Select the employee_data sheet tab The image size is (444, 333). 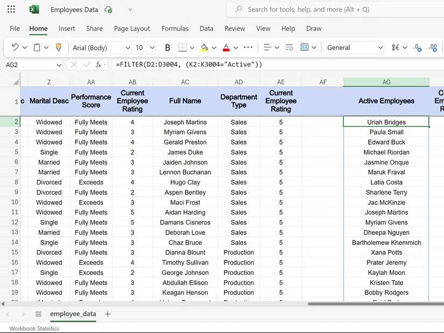click(x=73, y=314)
